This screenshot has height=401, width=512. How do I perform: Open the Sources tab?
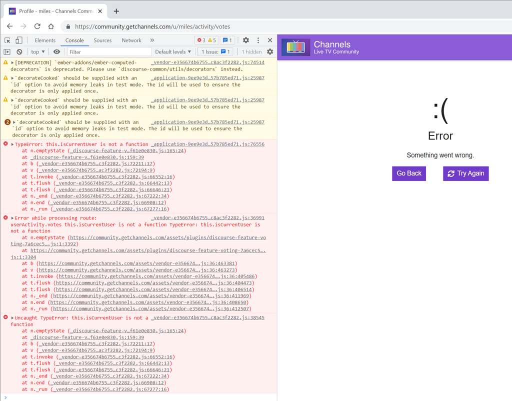[x=102, y=40]
